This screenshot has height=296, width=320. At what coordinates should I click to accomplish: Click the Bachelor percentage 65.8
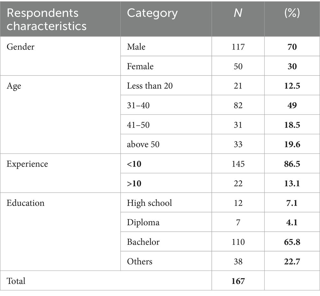(292, 242)
